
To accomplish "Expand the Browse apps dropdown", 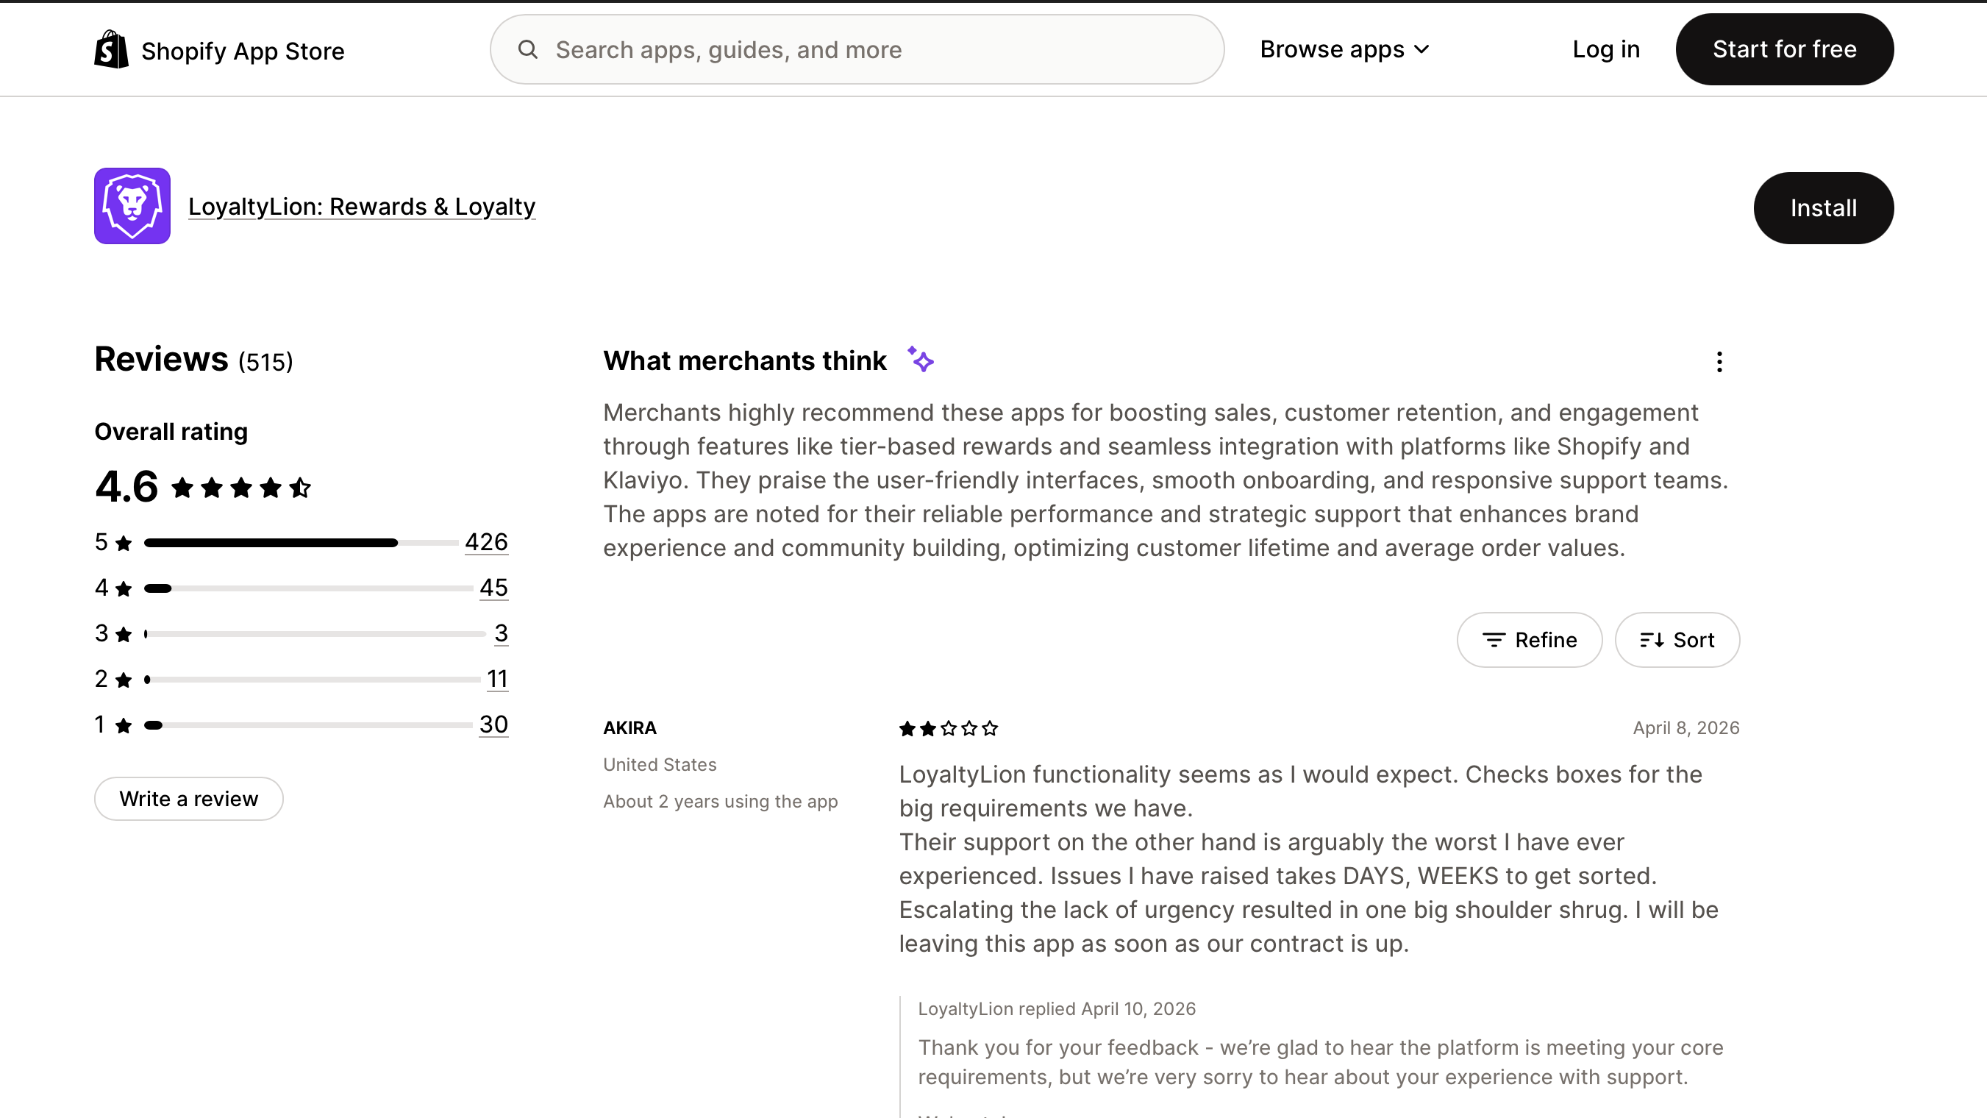I will point(1344,49).
